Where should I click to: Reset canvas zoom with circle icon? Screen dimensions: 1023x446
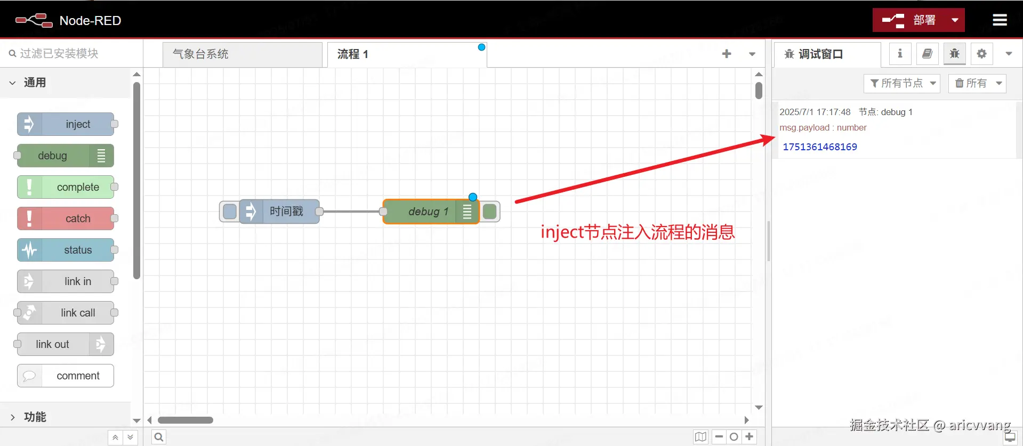734,437
